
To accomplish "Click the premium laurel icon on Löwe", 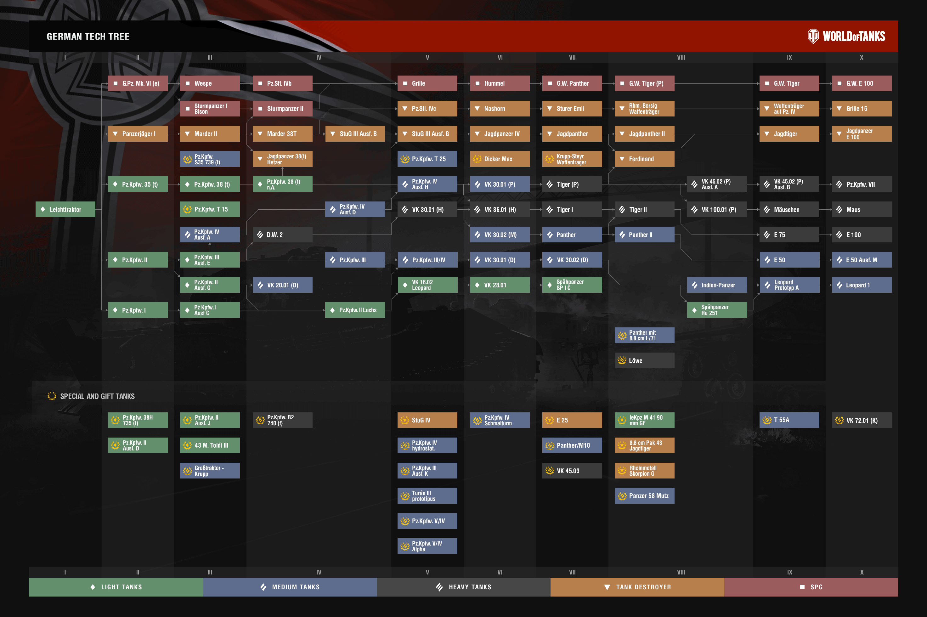I will (x=622, y=360).
